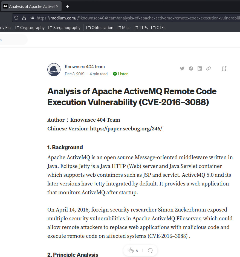Open the Knownsec 404 team author link
Image resolution: width=240 pixels, height=257 pixels.
(85, 67)
